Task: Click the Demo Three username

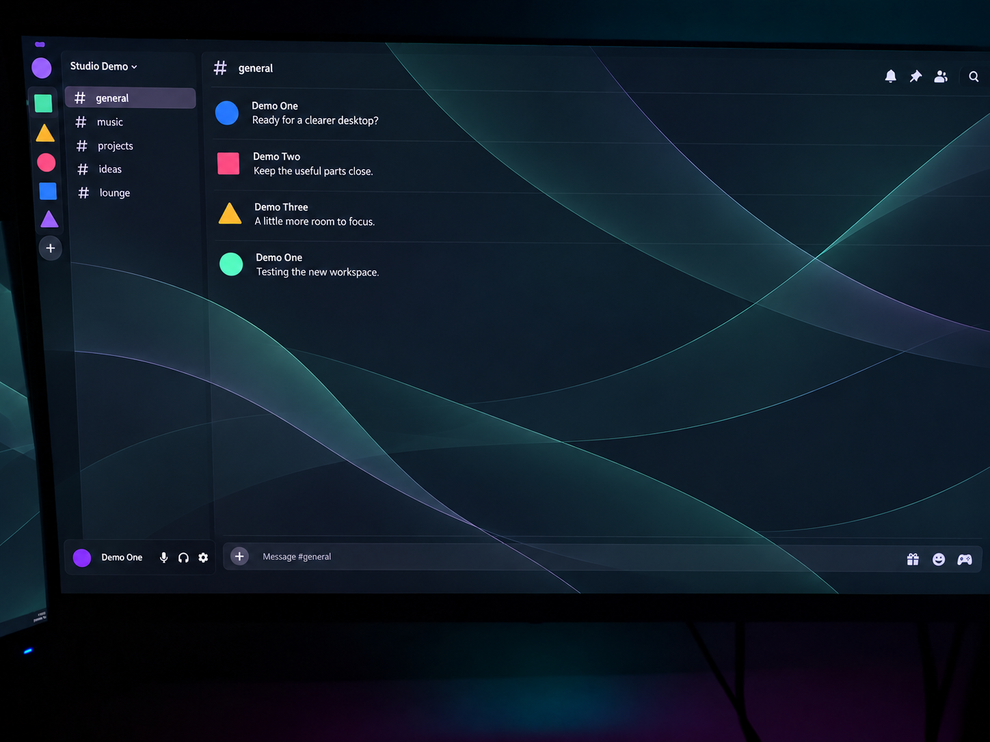Action: pyautogui.click(x=281, y=207)
